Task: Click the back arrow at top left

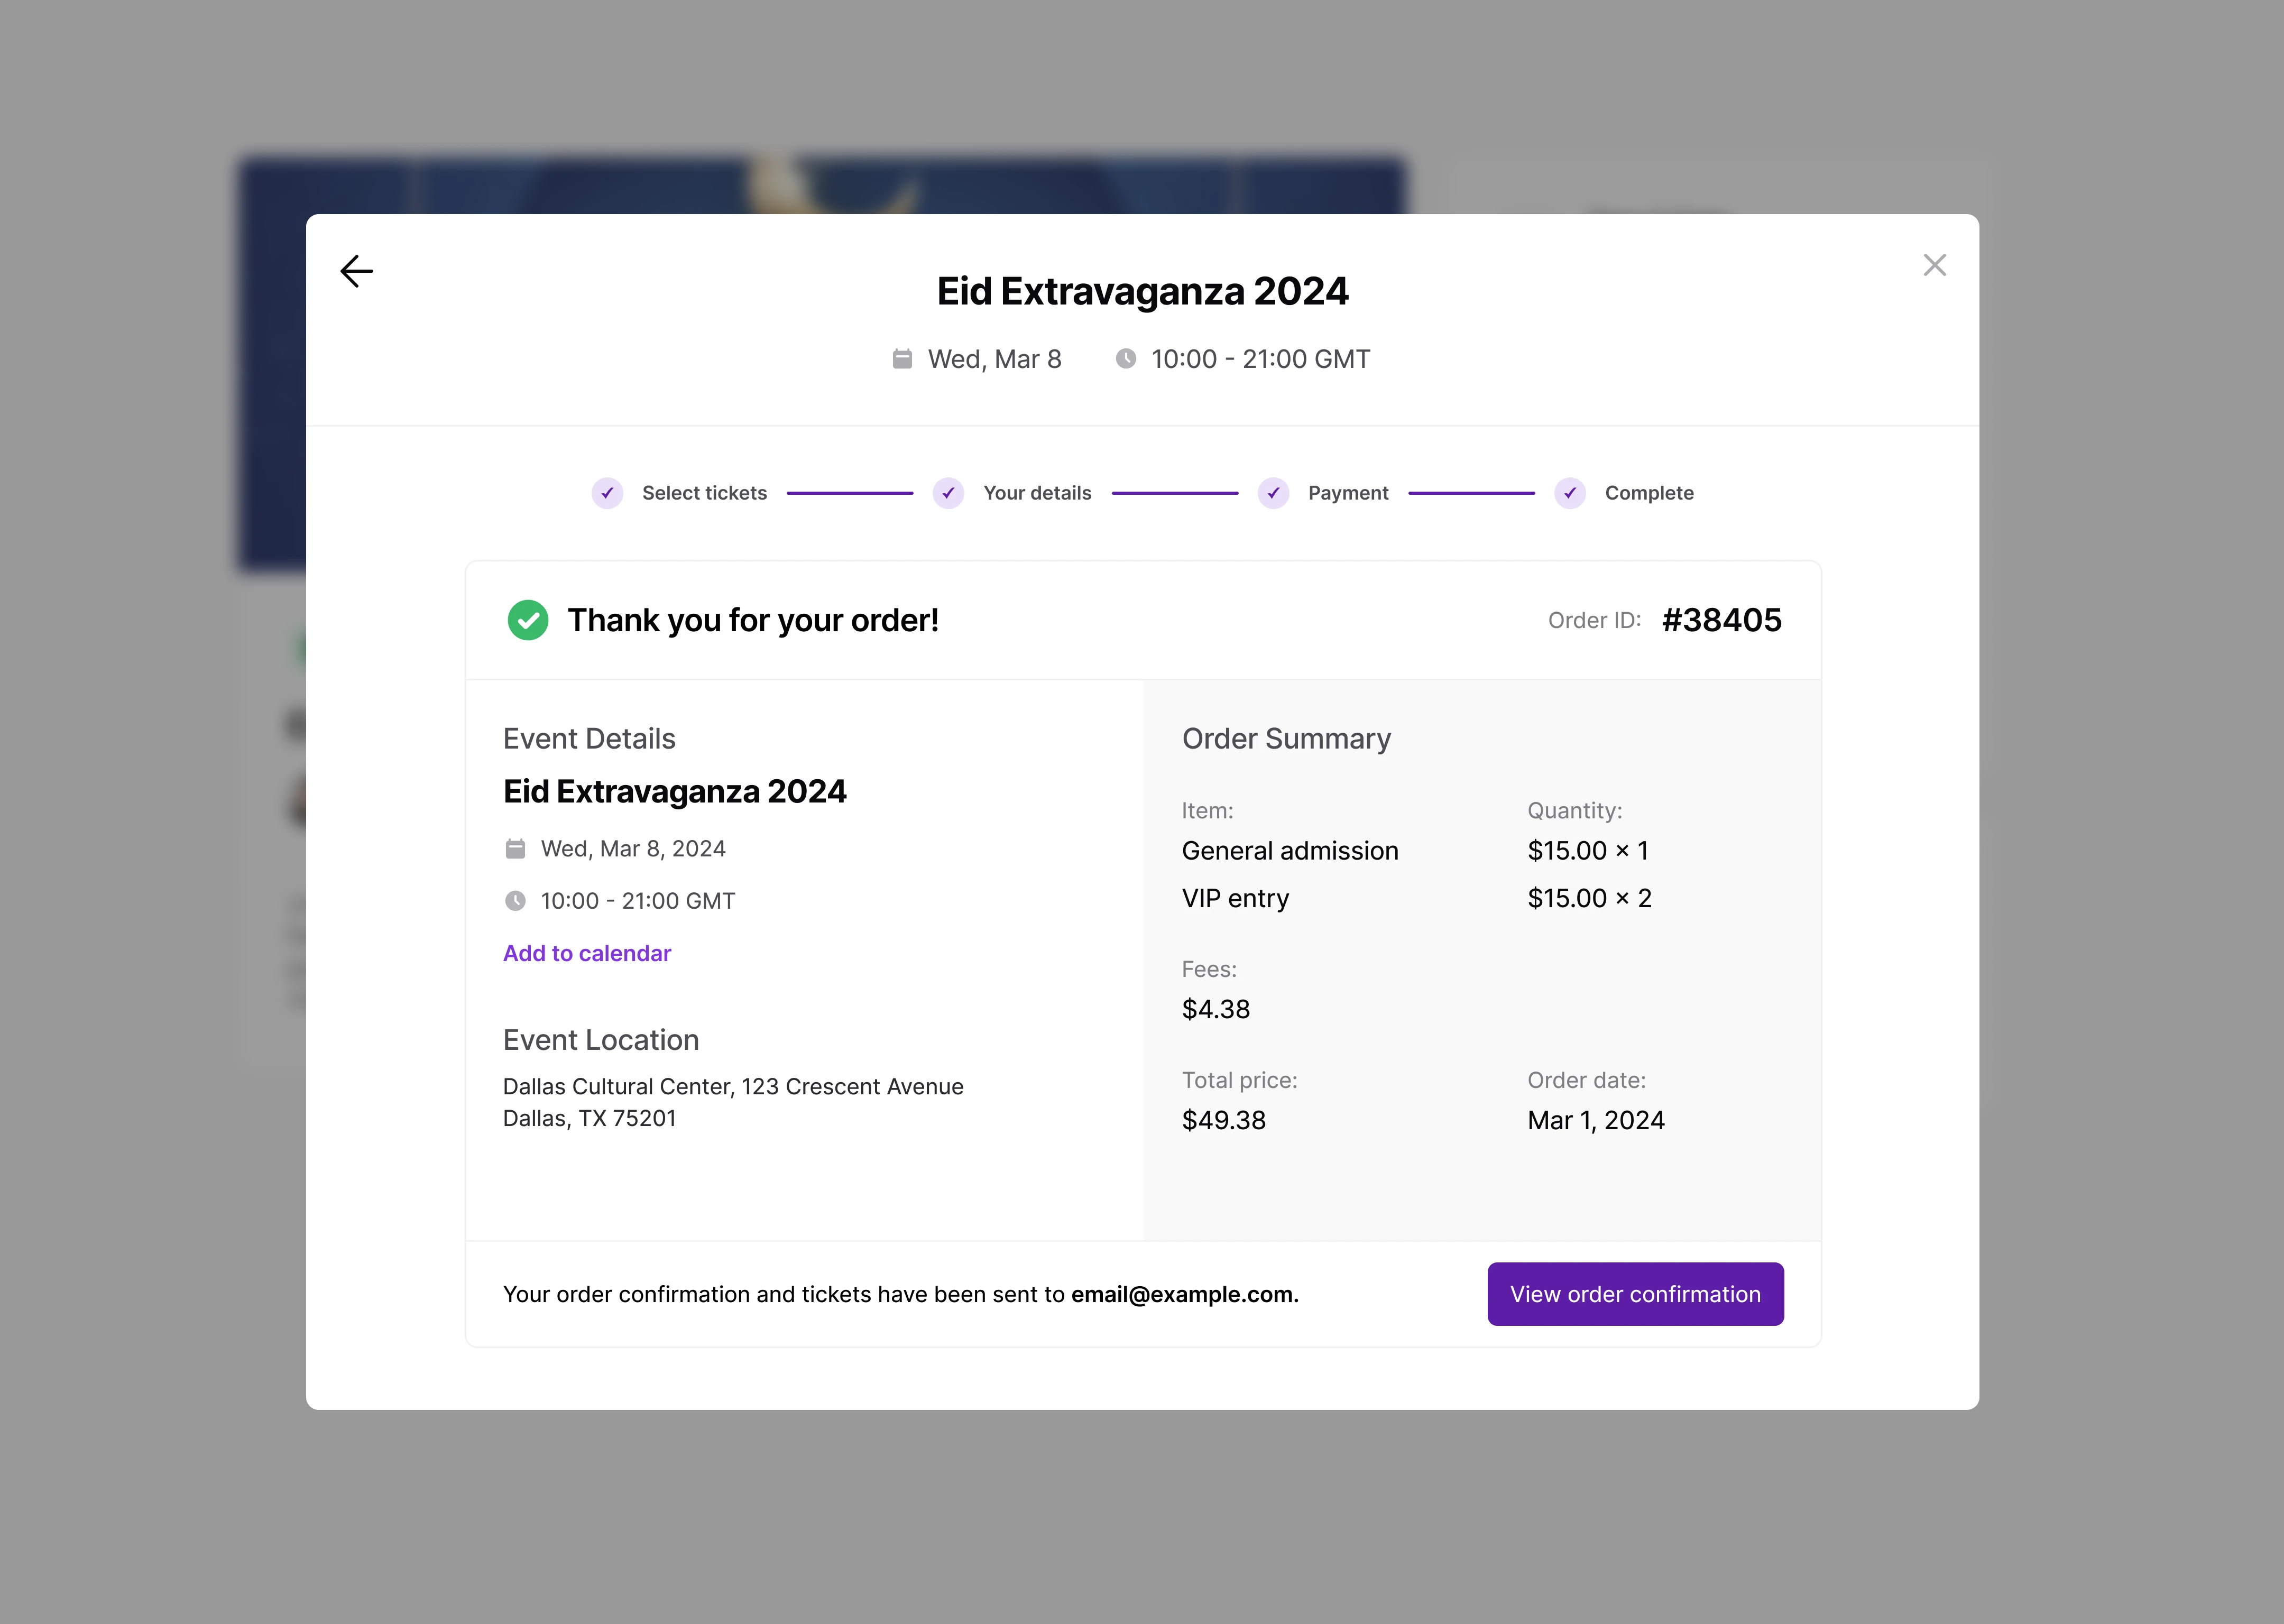Action: 357,271
